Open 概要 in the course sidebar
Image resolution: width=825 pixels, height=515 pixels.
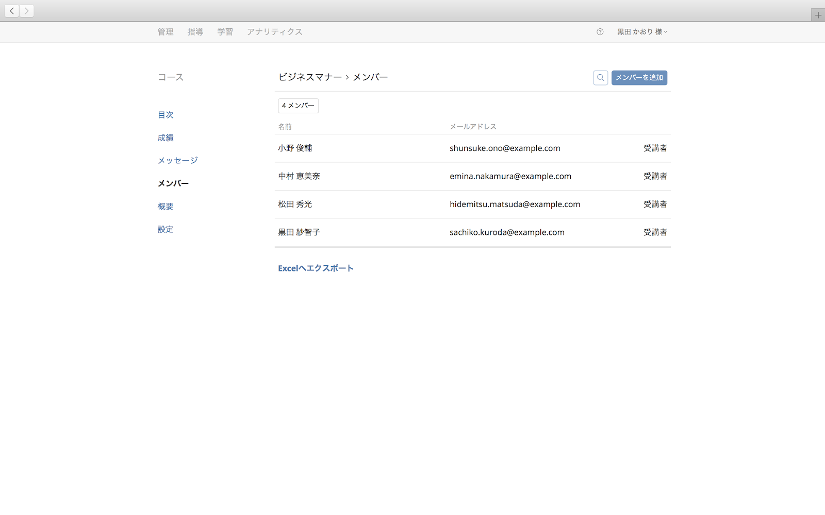click(166, 207)
